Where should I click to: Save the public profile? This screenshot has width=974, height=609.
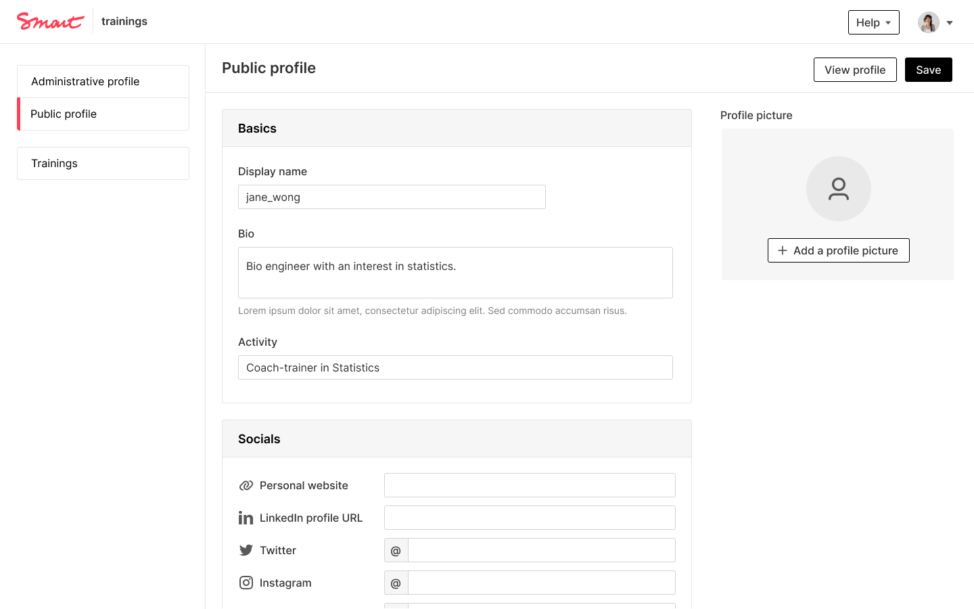pos(929,70)
